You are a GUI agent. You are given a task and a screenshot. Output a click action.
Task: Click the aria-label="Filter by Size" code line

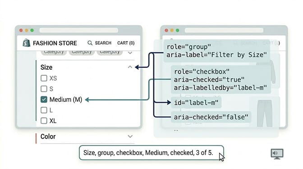[x=216, y=55]
